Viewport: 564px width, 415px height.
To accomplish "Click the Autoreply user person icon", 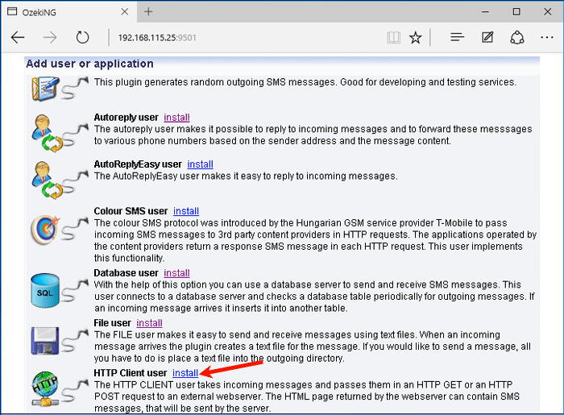I will point(47,134).
